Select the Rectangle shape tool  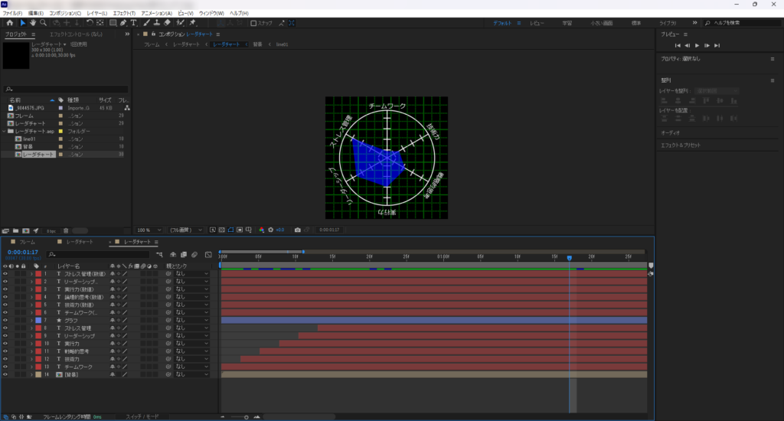click(x=113, y=23)
